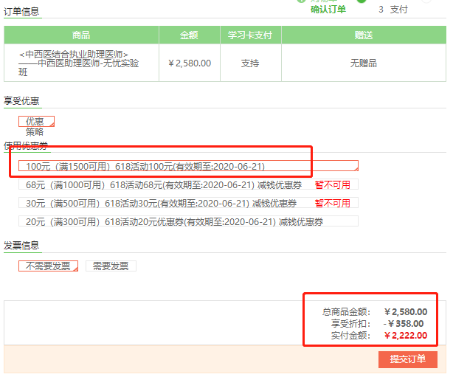Click the 确认订单 step label

tap(328, 10)
